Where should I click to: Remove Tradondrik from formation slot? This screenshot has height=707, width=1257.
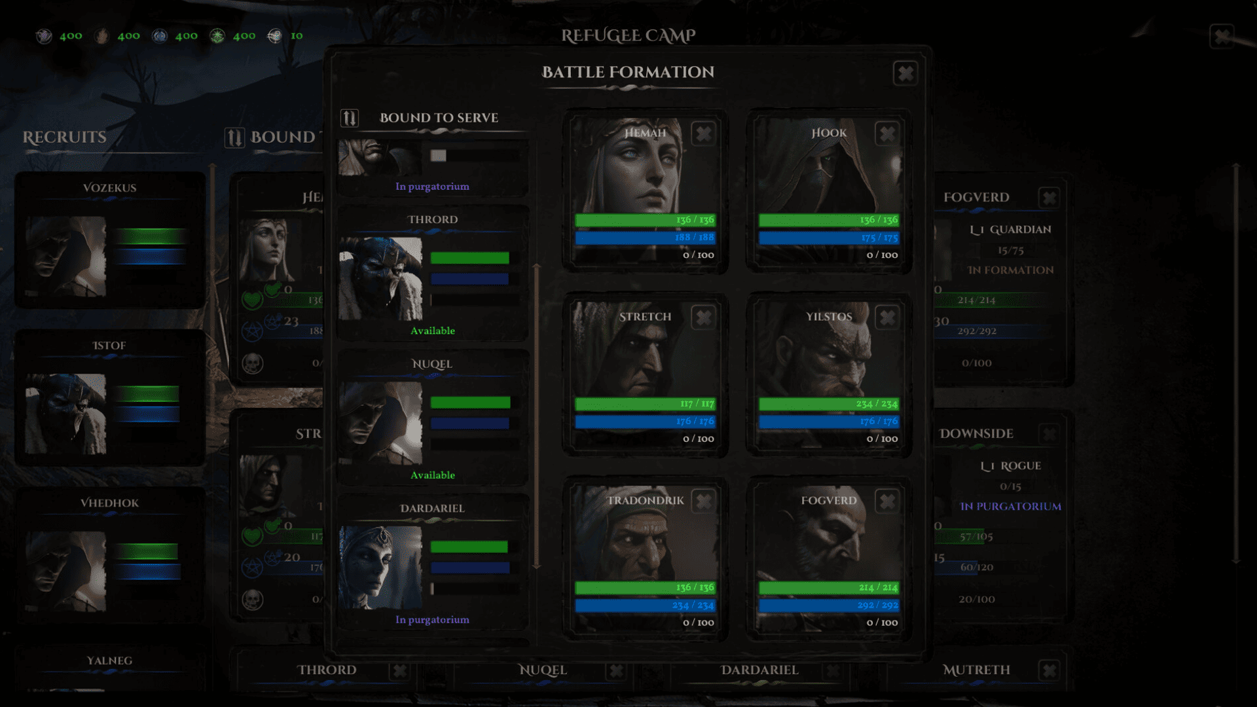tap(703, 501)
